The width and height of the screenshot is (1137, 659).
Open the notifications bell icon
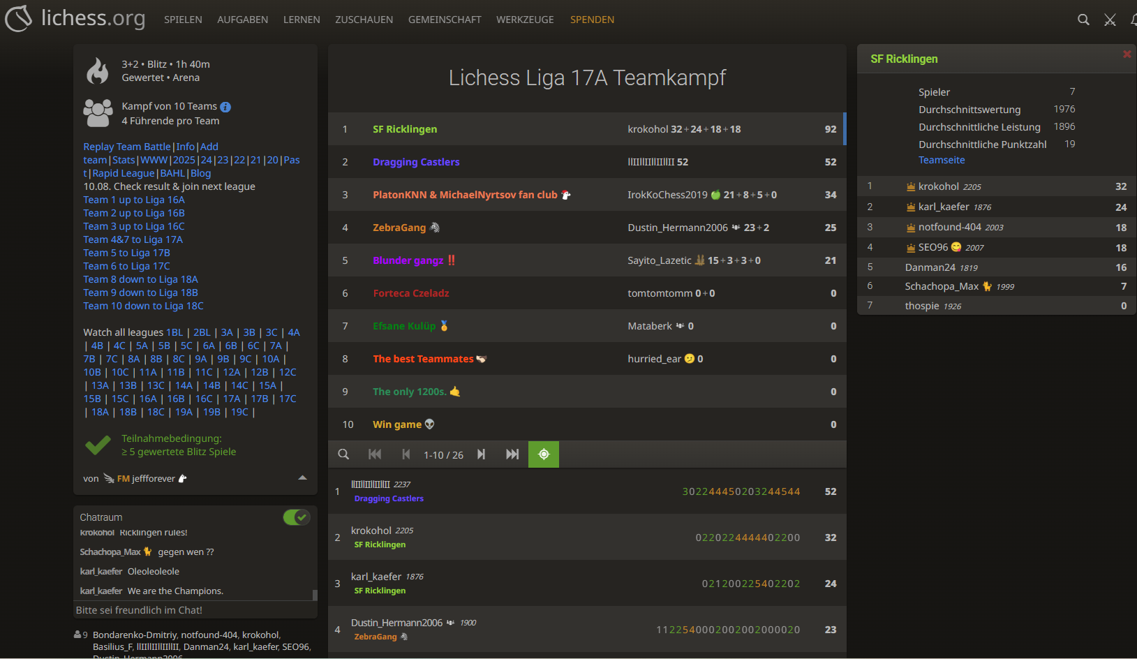[1134, 20]
